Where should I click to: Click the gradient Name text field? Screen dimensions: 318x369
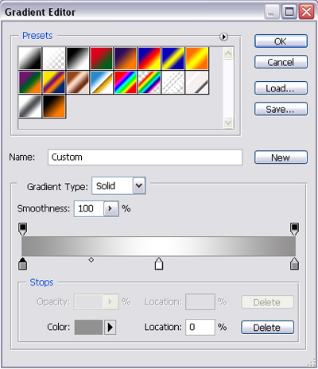pyautogui.click(x=145, y=157)
